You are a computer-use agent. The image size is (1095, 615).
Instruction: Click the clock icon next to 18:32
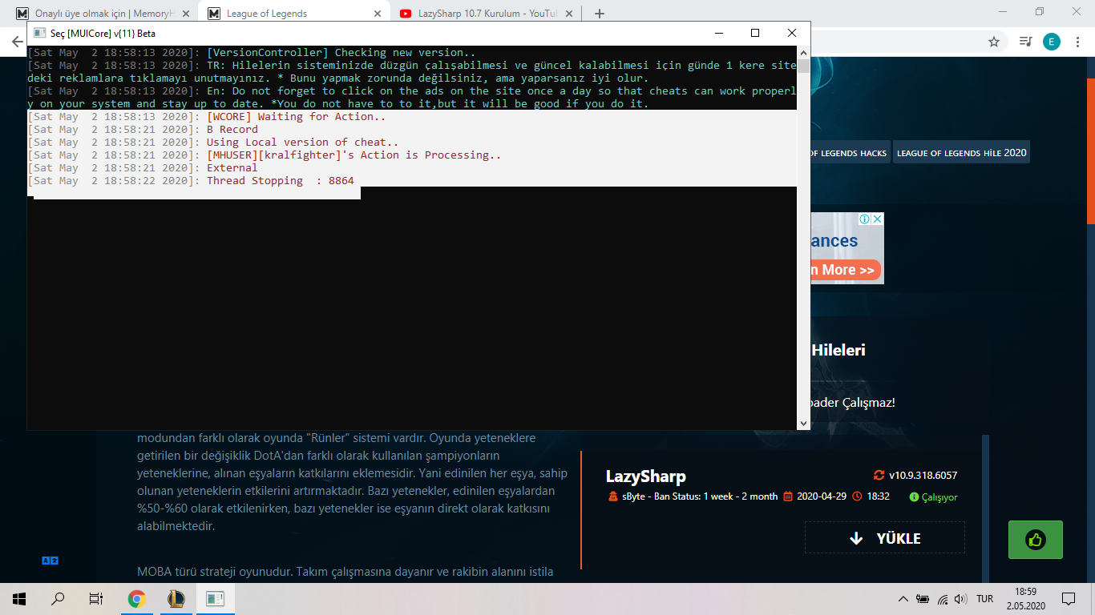click(858, 496)
